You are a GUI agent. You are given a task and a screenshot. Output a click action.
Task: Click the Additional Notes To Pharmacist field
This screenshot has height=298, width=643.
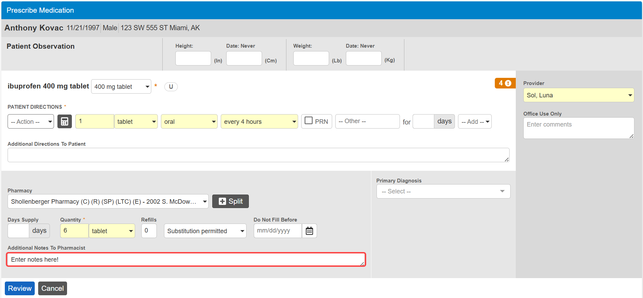tap(186, 260)
